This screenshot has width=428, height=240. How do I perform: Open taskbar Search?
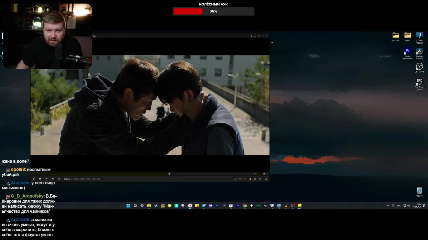[135, 206]
